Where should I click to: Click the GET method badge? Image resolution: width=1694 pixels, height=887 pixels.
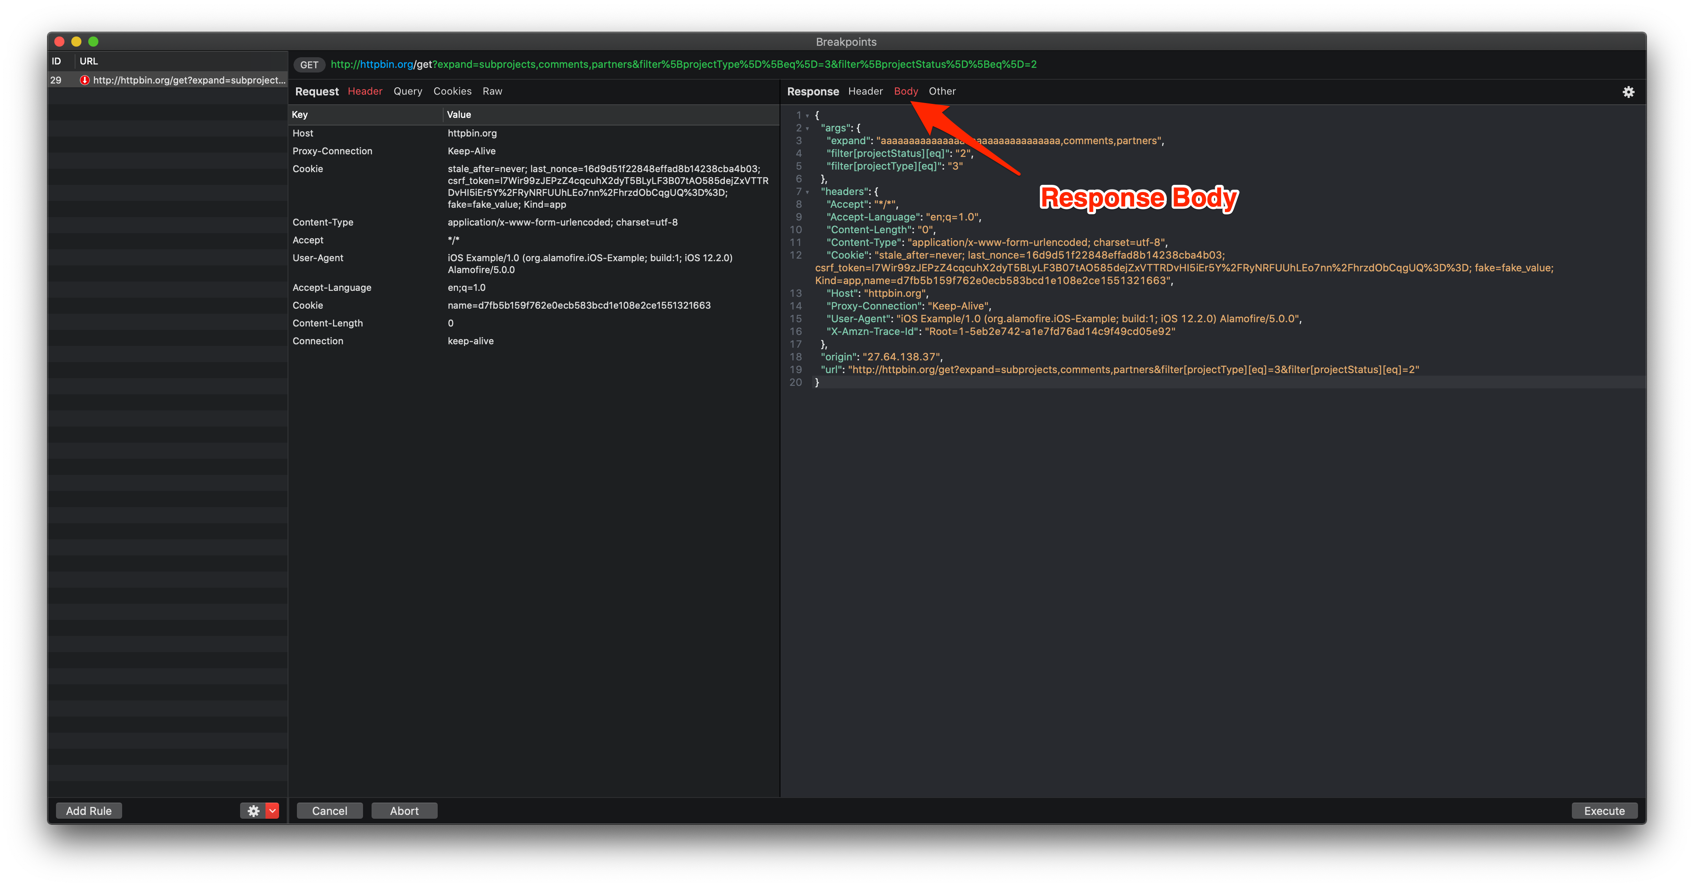[309, 64]
